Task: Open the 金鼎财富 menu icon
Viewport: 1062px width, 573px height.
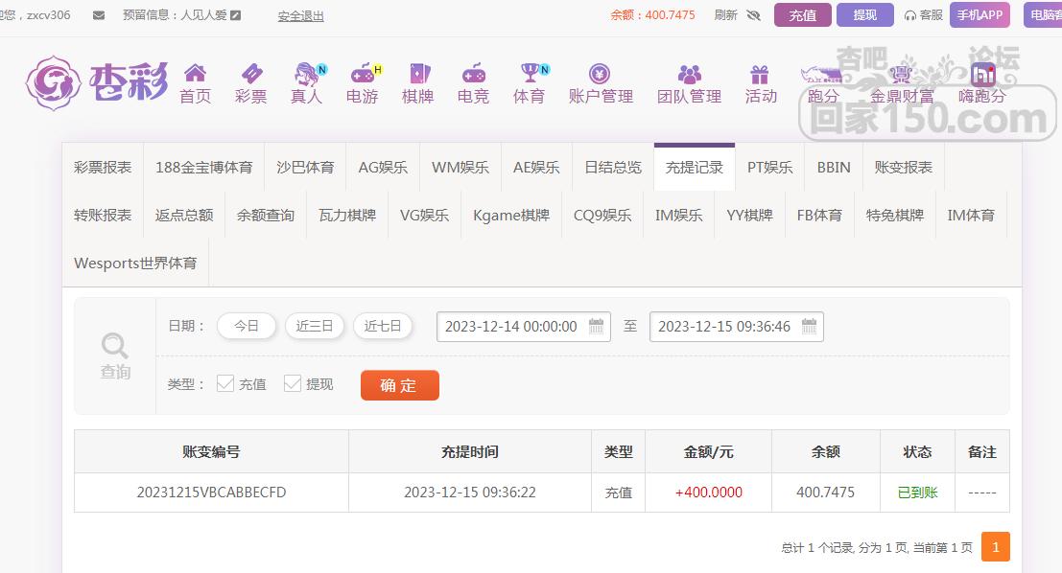Action: (x=902, y=74)
